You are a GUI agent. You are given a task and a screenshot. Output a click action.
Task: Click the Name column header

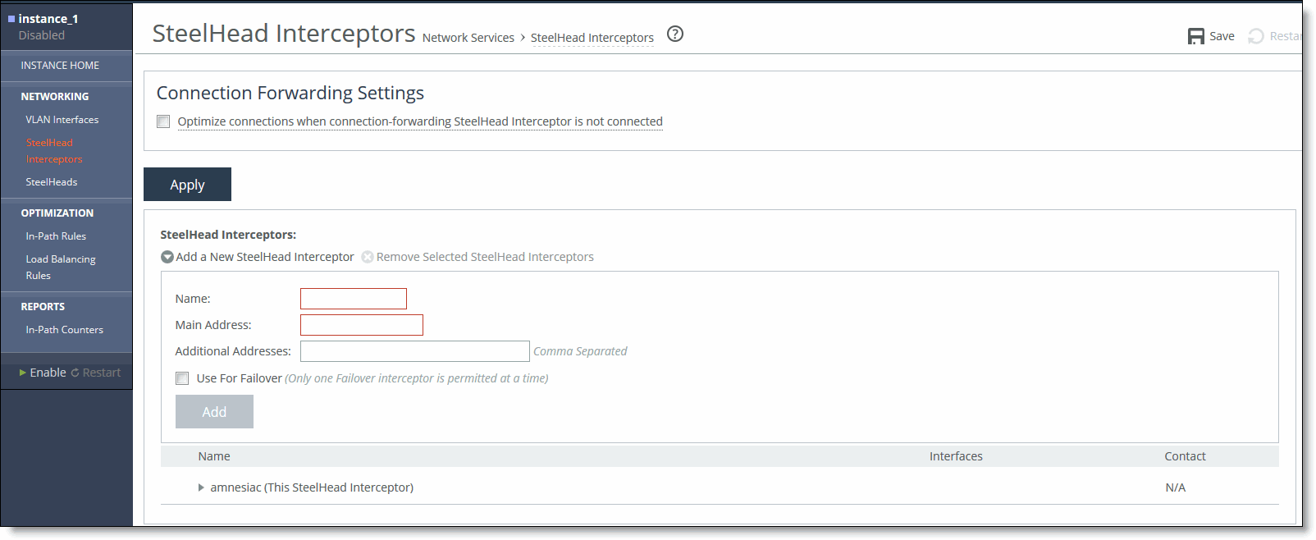[214, 456]
